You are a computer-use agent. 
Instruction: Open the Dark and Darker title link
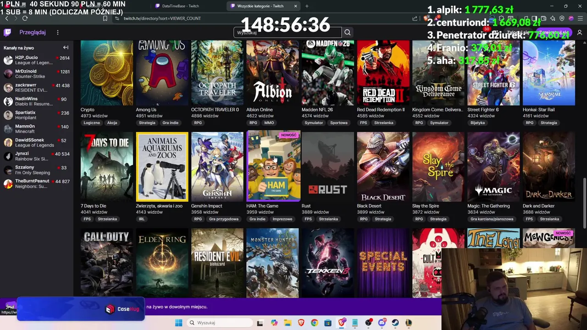coord(538,206)
